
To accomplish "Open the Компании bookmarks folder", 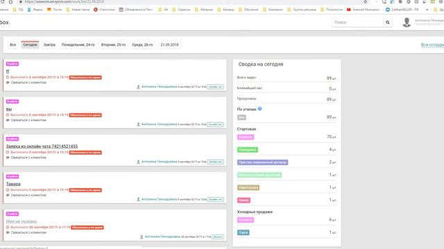I will [x=273, y=10].
